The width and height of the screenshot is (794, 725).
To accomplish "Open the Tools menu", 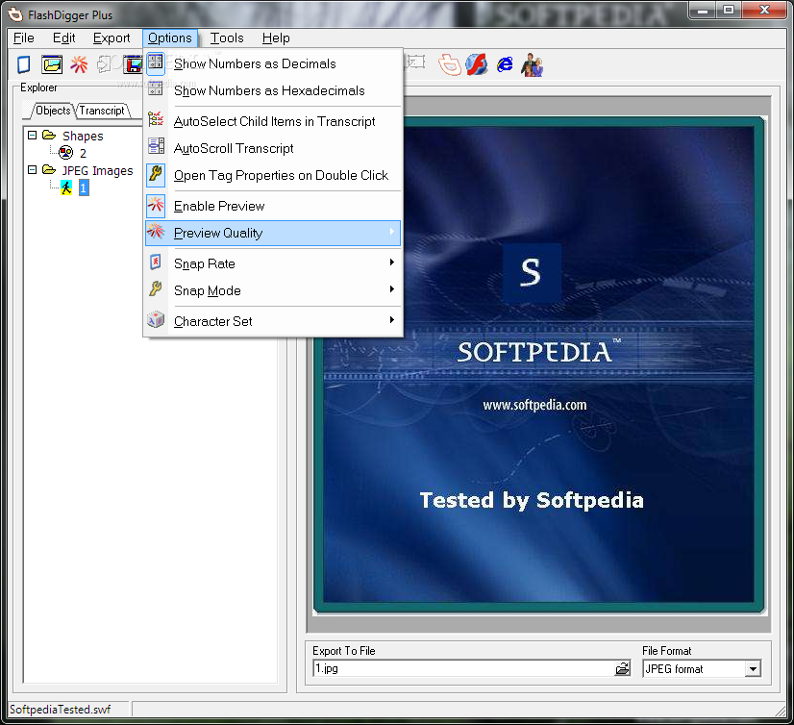I will (227, 38).
